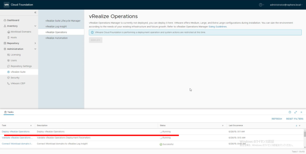Open the Sizing Guidelines link
306x154 pixels.
tap(217, 27)
